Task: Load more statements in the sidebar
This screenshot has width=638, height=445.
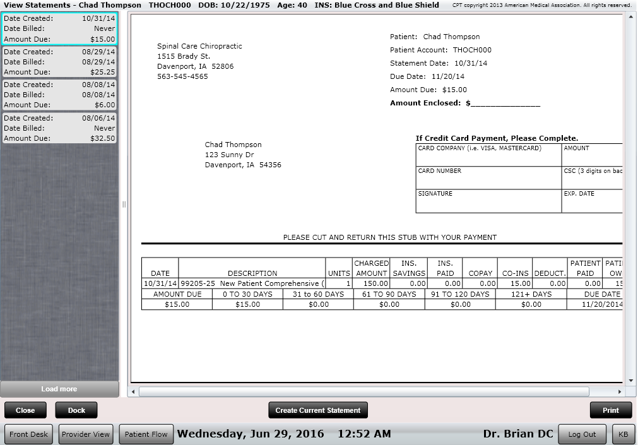Action: pos(60,389)
